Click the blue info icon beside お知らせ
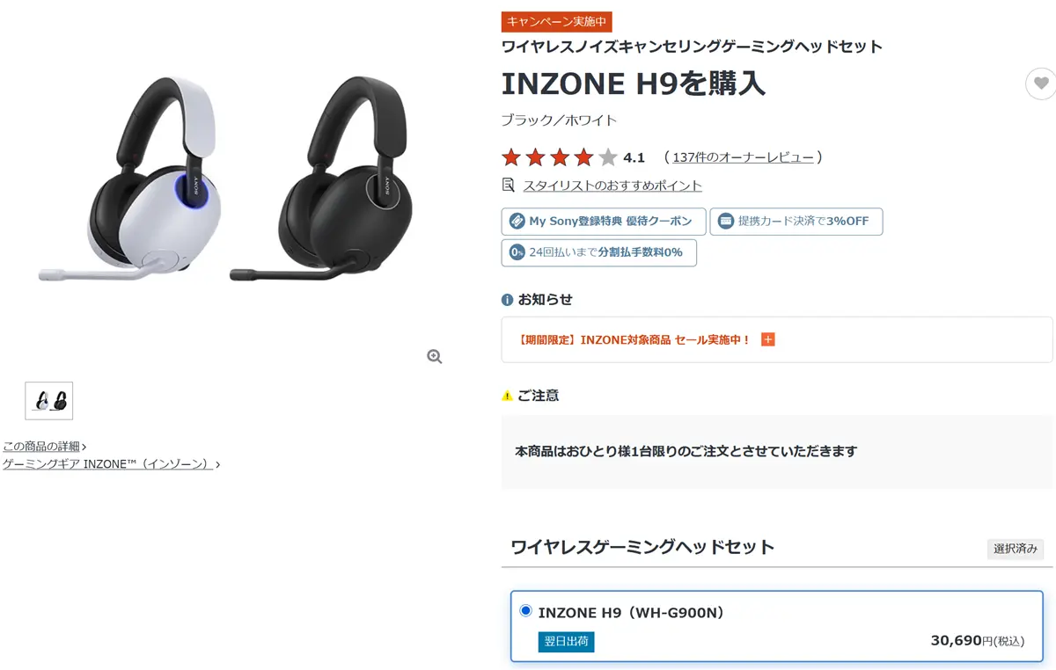The width and height of the screenshot is (1056, 670). 507,300
